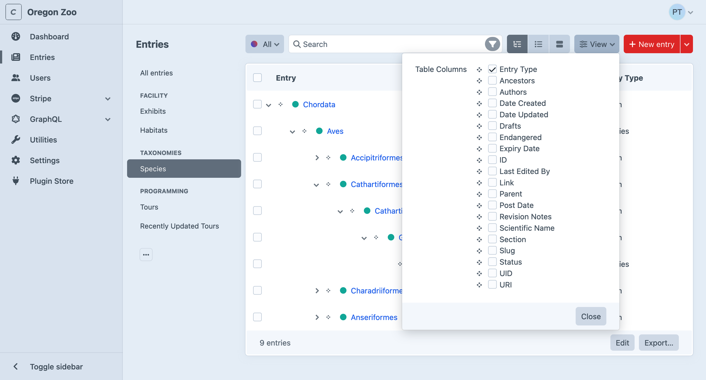The image size is (706, 380).
Task: Select the Chordata entry checkbox
Action: pyautogui.click(x=257, y=104)
